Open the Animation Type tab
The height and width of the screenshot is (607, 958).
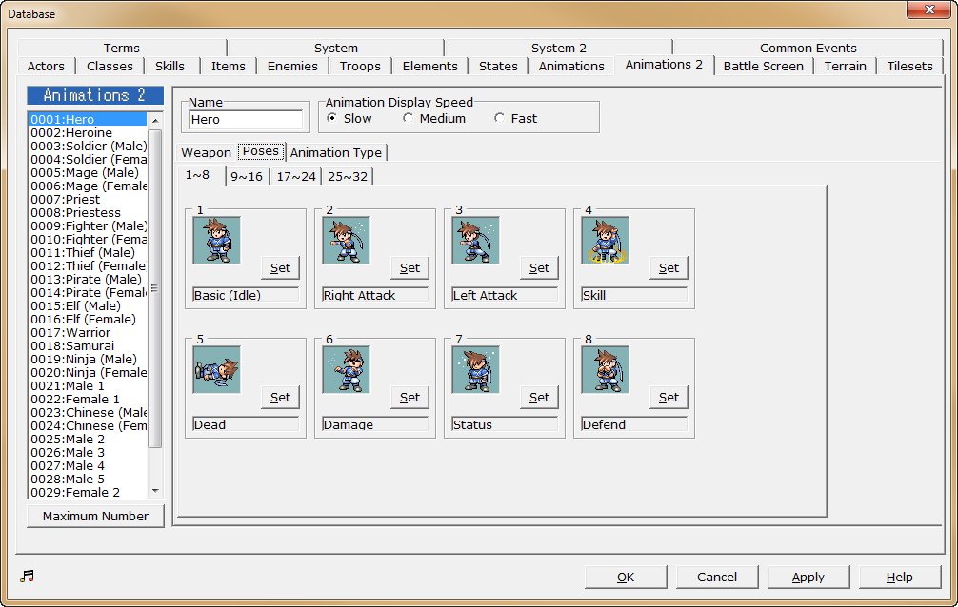point(336,152)
